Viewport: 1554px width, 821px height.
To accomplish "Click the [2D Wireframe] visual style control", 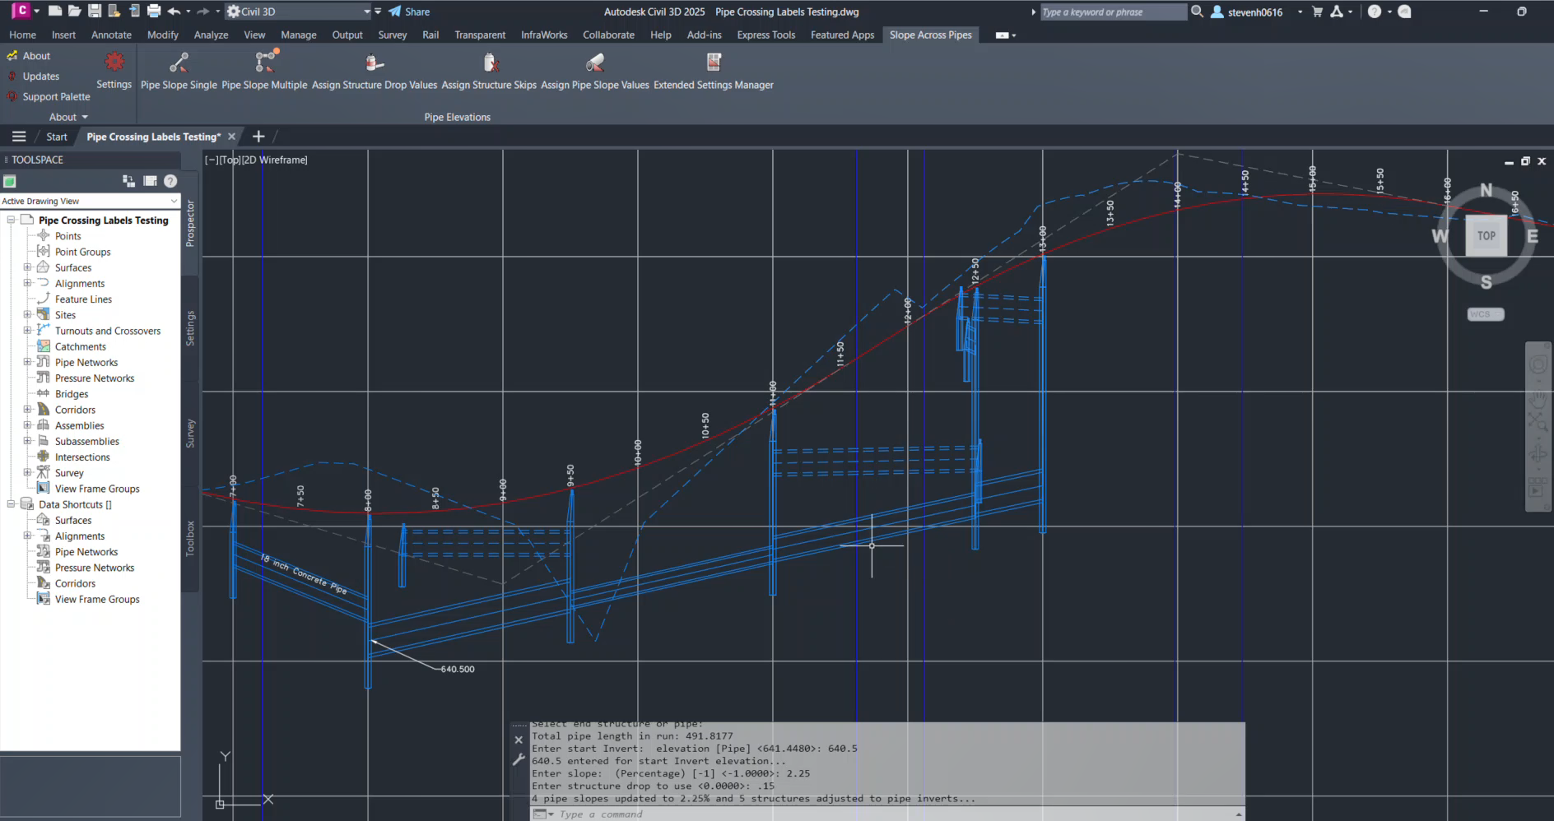I will click(x=274, y=160).
